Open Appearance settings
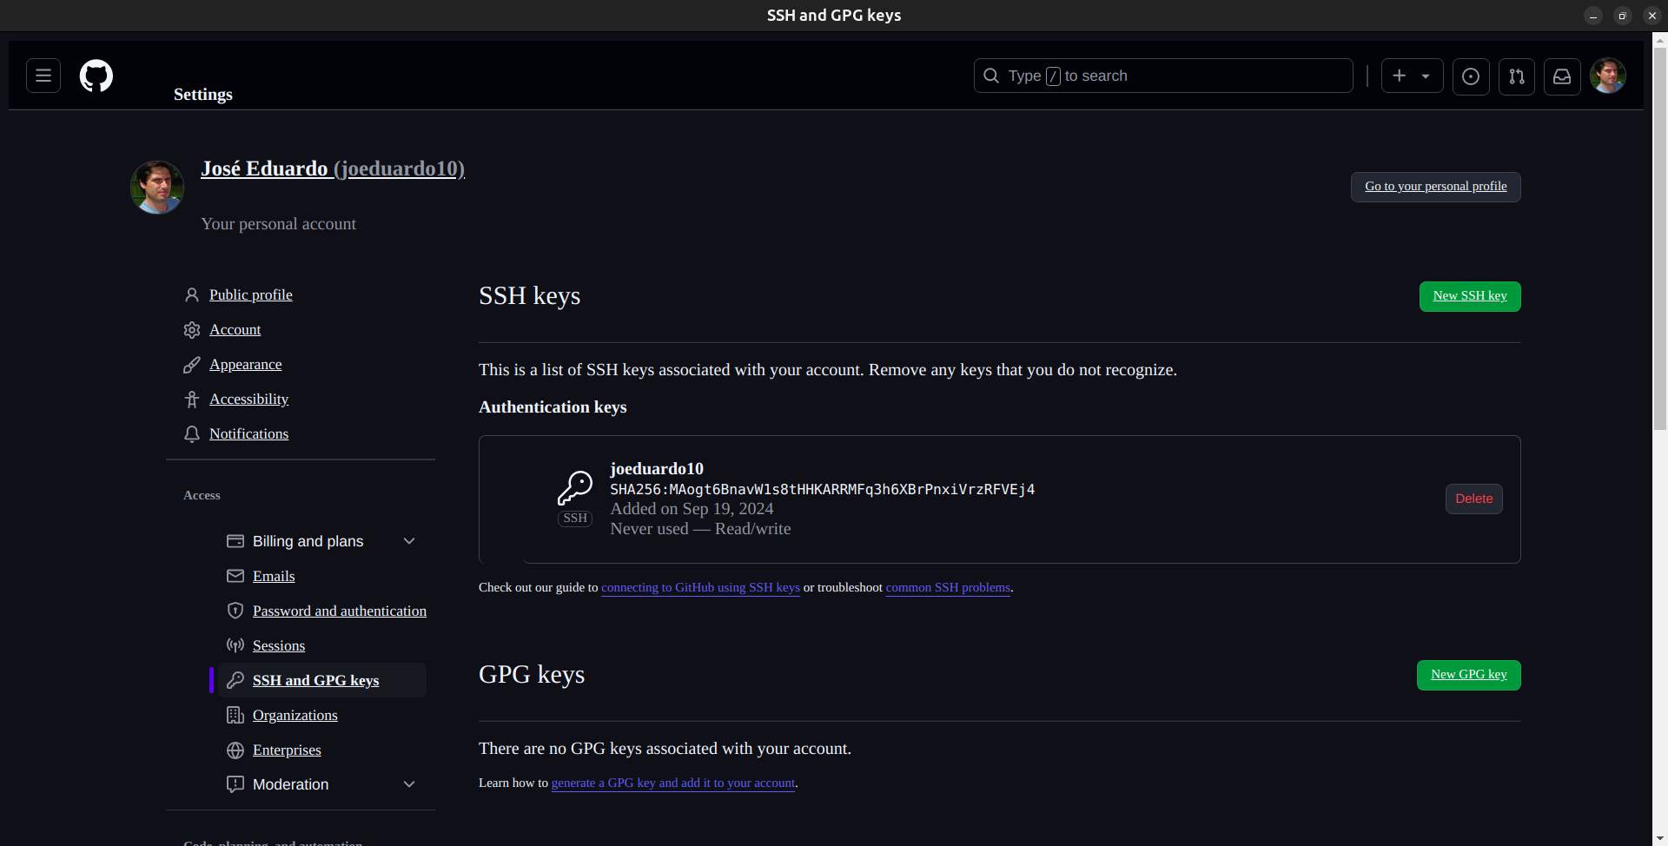Screen dimensions: 1668x846 click(246, 365)
